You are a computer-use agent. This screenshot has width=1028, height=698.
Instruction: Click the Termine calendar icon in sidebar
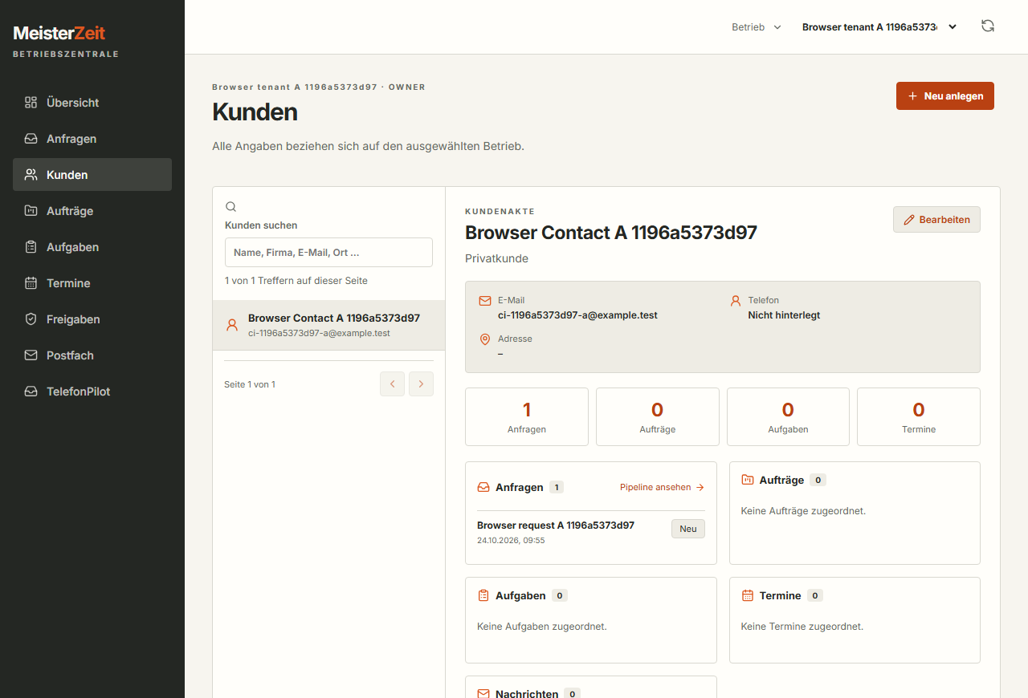[x=31, y=283]
